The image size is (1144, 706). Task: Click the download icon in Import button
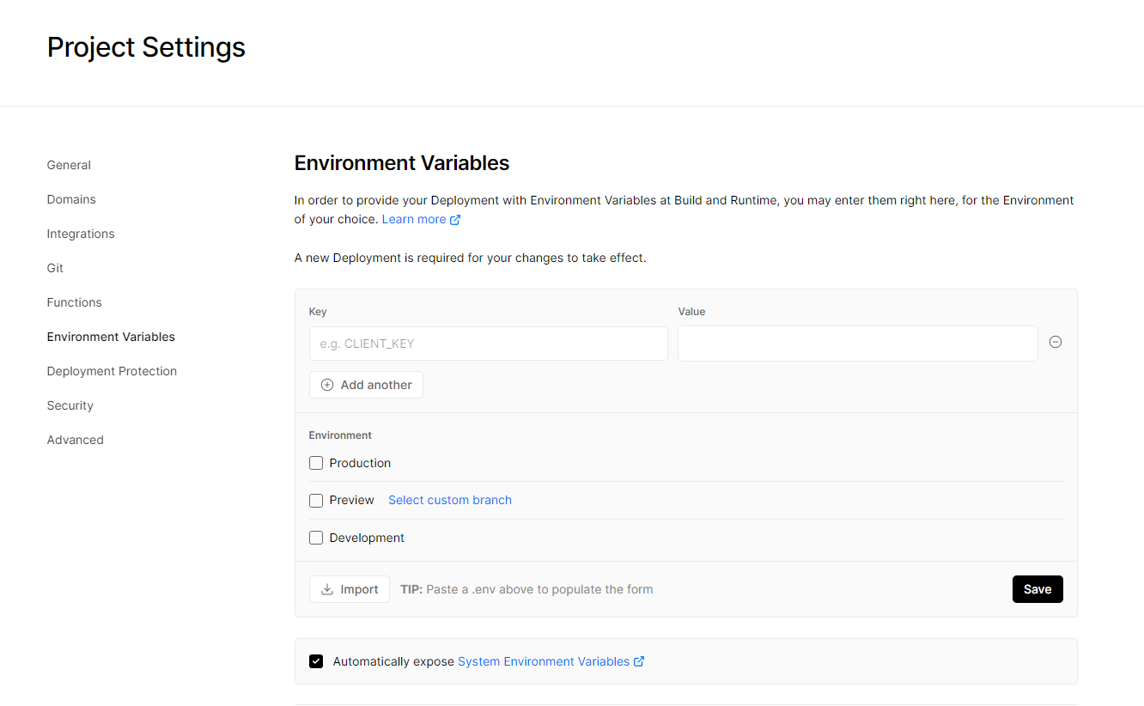coord(326,589)
